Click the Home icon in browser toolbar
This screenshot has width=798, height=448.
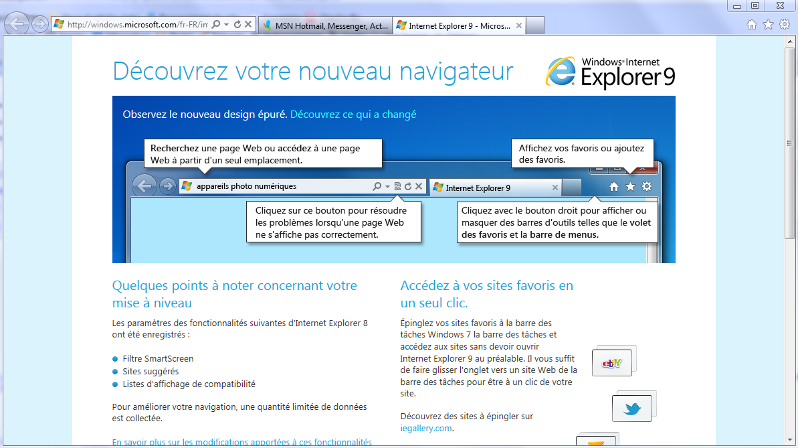pyautogui.click(x=752, y=25)
